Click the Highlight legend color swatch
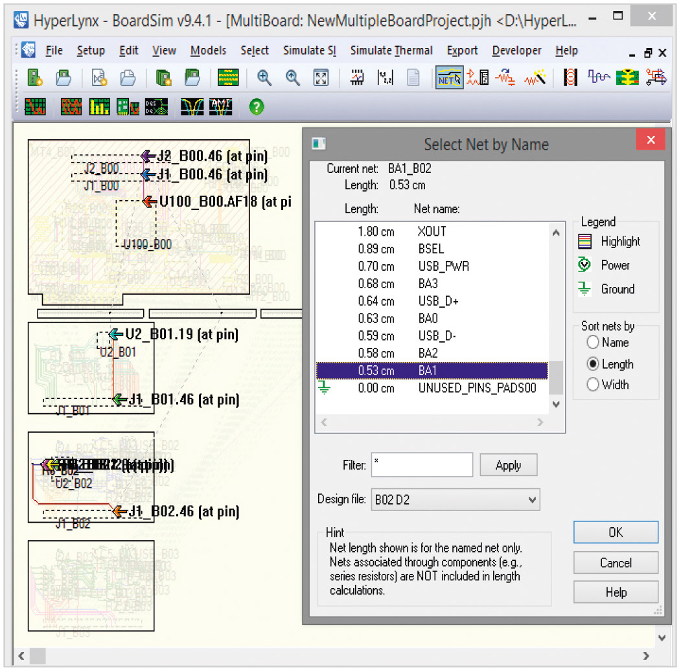 [584, 242]
